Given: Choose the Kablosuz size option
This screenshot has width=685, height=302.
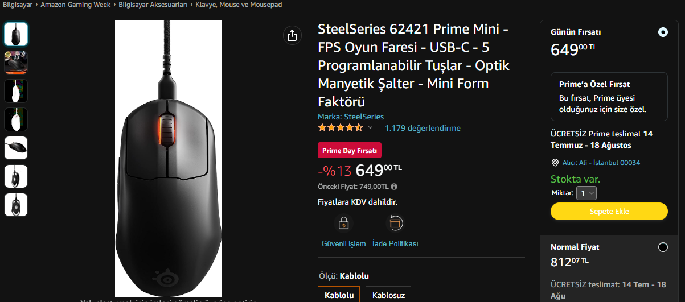Looking at the screenshot, I should click(x=388, y=295).
